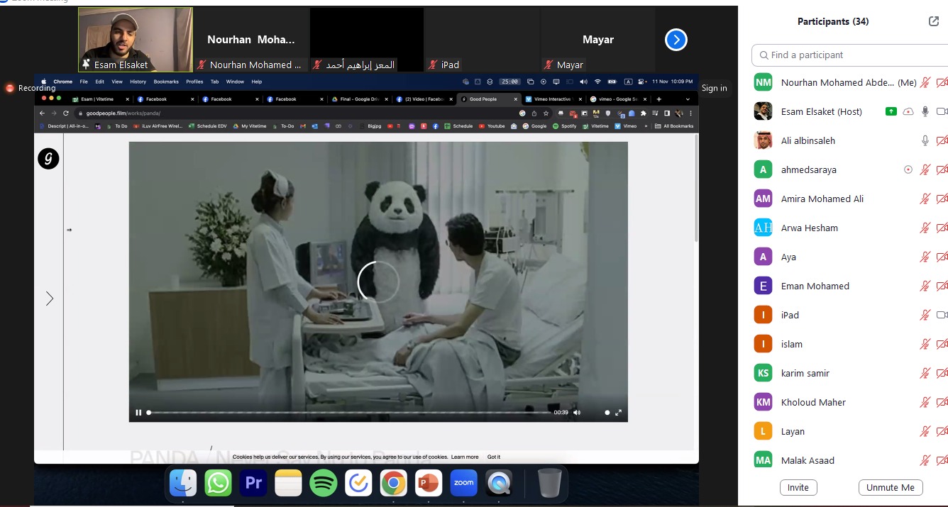
Task: Toggle Kholoud Maher's muted microphone
Action: click(x=925, y=402)
